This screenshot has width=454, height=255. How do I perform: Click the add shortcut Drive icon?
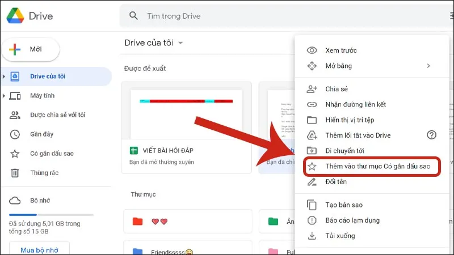(x=312, y=135)
